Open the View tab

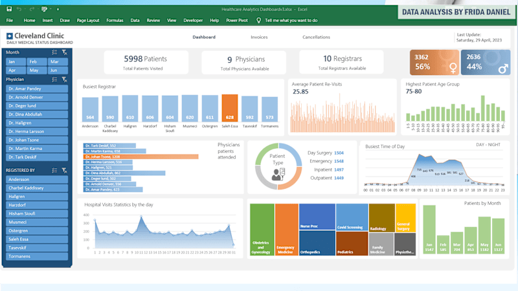(172, 21)
